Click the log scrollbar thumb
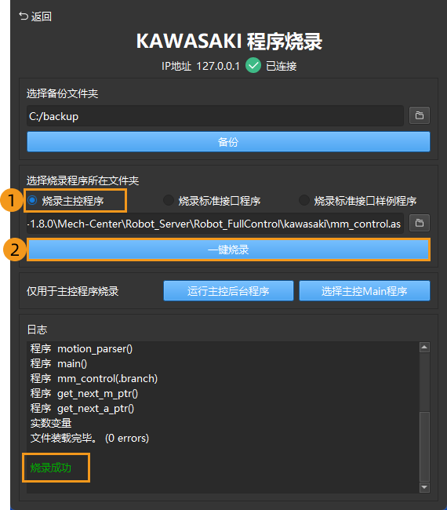This screenshot has height=510, width=447. click(x=424, y=446)
